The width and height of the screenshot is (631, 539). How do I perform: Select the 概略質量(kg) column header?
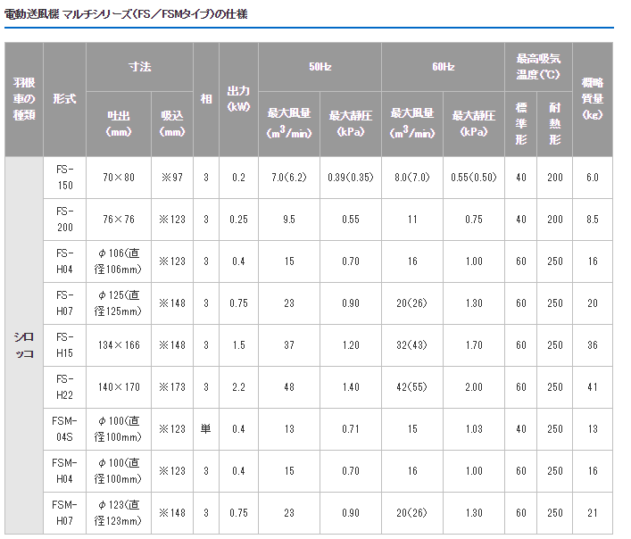(x=592, y=99)
